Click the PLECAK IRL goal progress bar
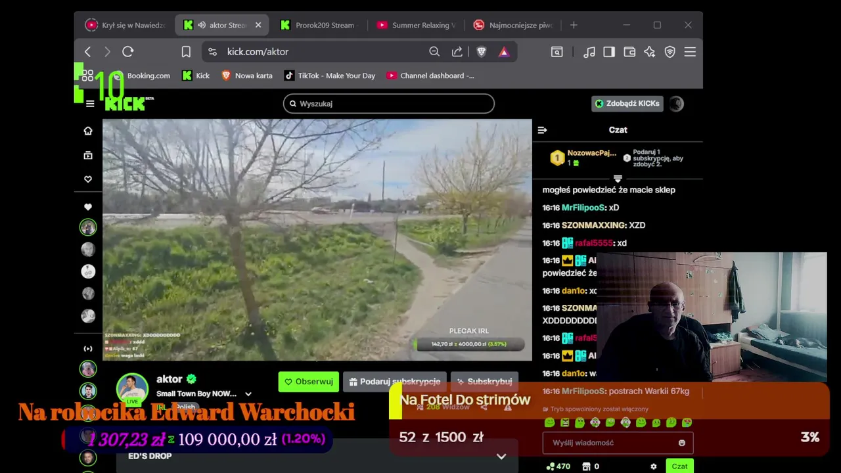This screenshot has height=473, width=841. (x=469, y=344)
